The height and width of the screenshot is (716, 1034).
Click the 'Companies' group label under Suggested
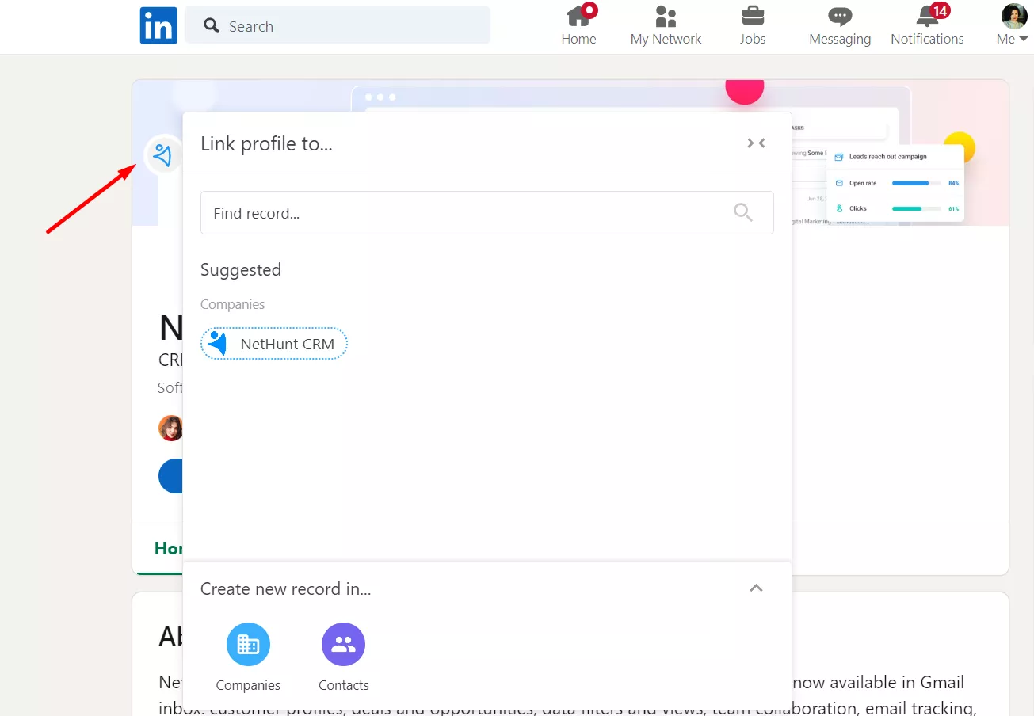click(233, 304)
